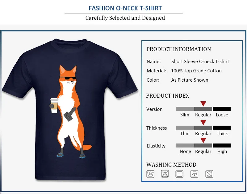Click the do-not-dry-clean crossed circle icon
Image resolution: width=247 pixels, height=194 pixels.
point(209,174)
